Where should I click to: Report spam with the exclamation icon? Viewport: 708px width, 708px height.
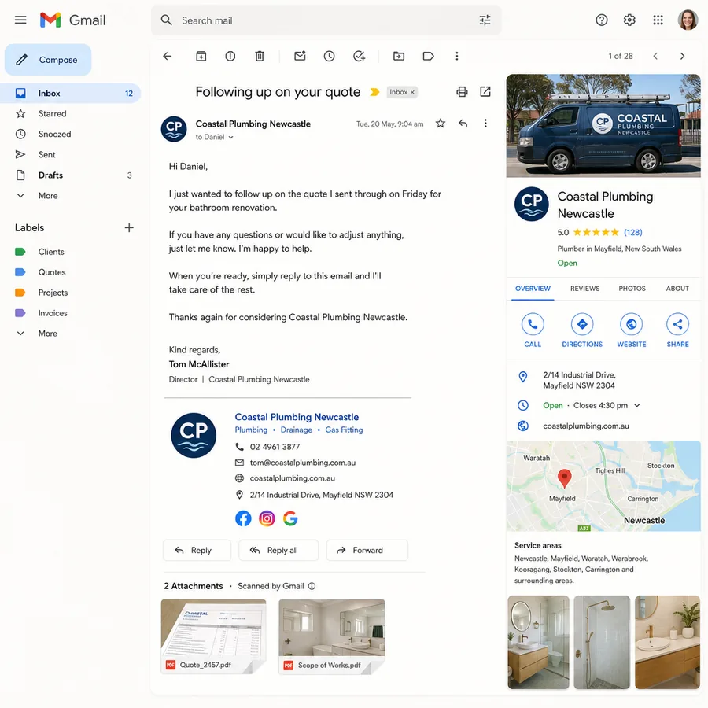(x=230, y=56)
